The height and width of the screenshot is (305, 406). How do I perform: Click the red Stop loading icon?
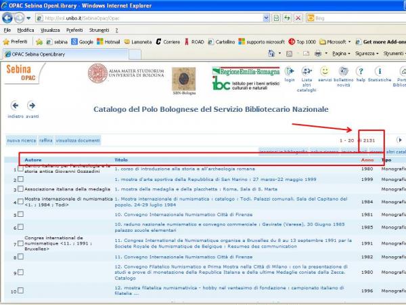(x=298, y=18)
